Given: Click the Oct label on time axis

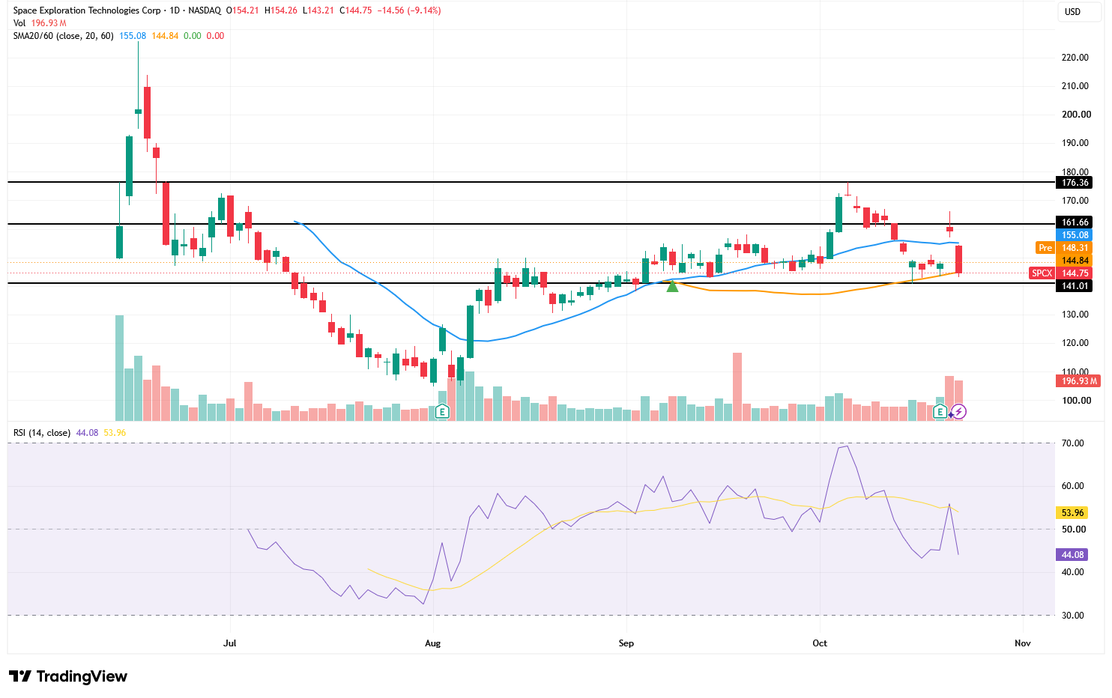Looking at the screenshot, I should pyautogui.click(x=820, y=643).
